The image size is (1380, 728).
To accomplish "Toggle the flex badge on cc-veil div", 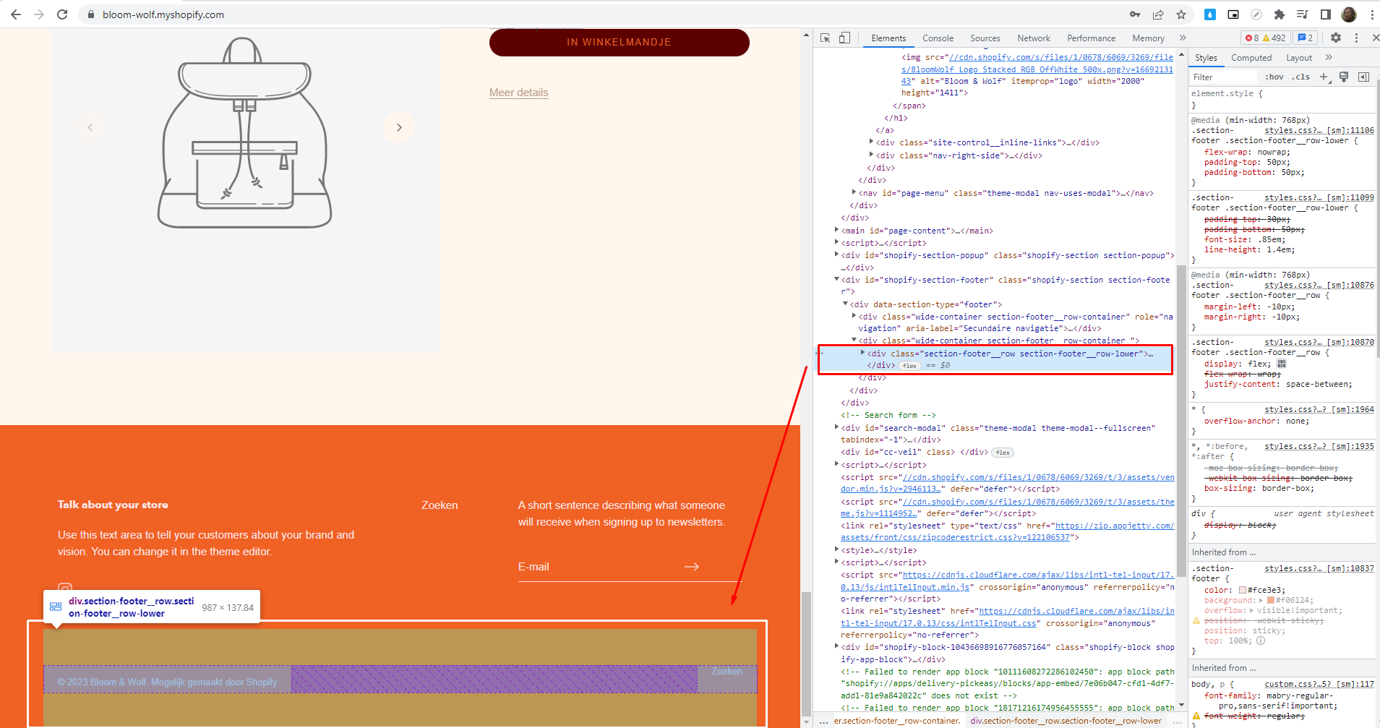I will tap(1003, 453).
